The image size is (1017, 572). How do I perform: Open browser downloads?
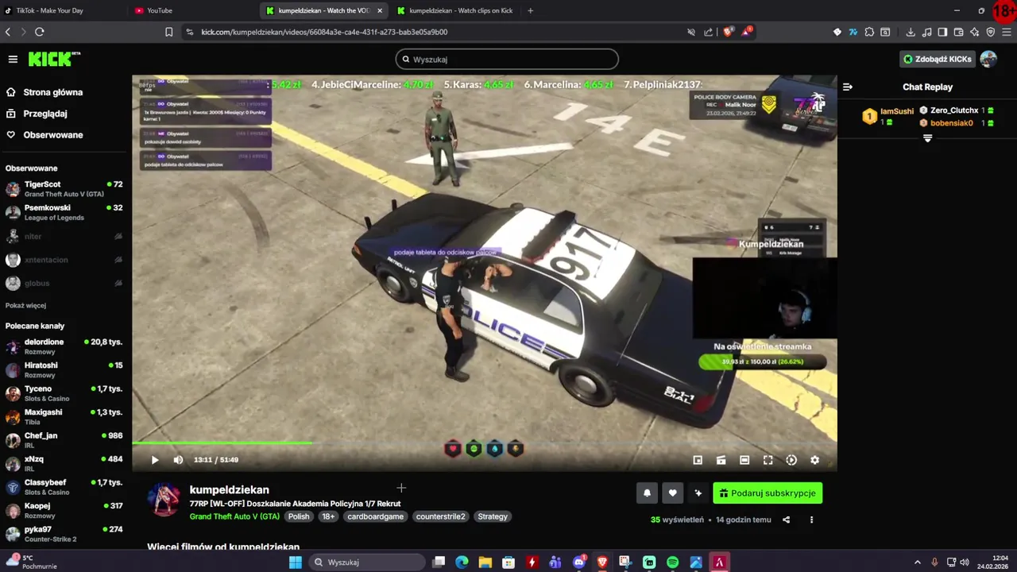[911, 32]
